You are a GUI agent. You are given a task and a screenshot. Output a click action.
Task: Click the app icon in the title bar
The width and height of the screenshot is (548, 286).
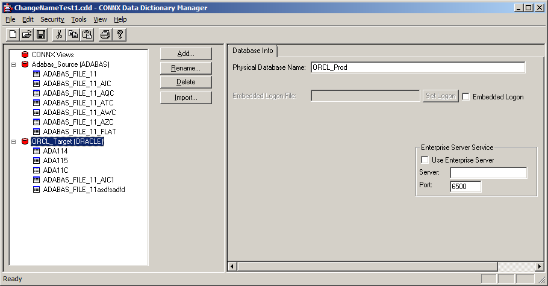pyautogui.click(x=7, y=8)
